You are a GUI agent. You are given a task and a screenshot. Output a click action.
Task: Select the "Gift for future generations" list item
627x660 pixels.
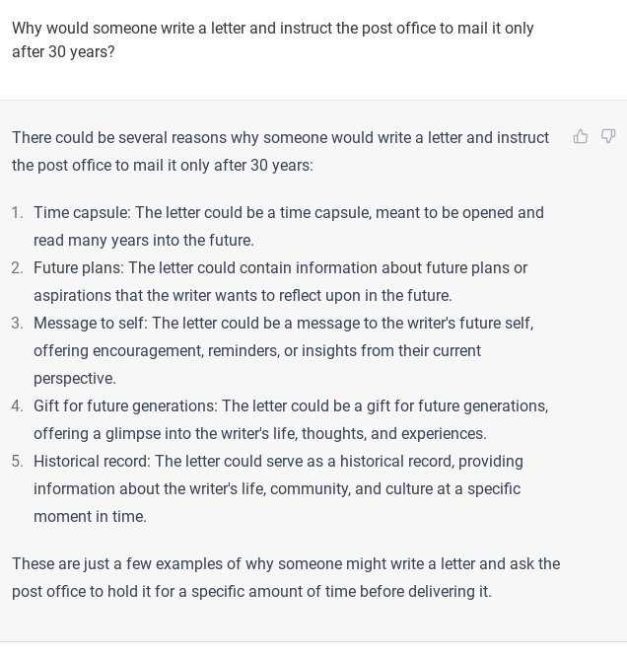290,406
